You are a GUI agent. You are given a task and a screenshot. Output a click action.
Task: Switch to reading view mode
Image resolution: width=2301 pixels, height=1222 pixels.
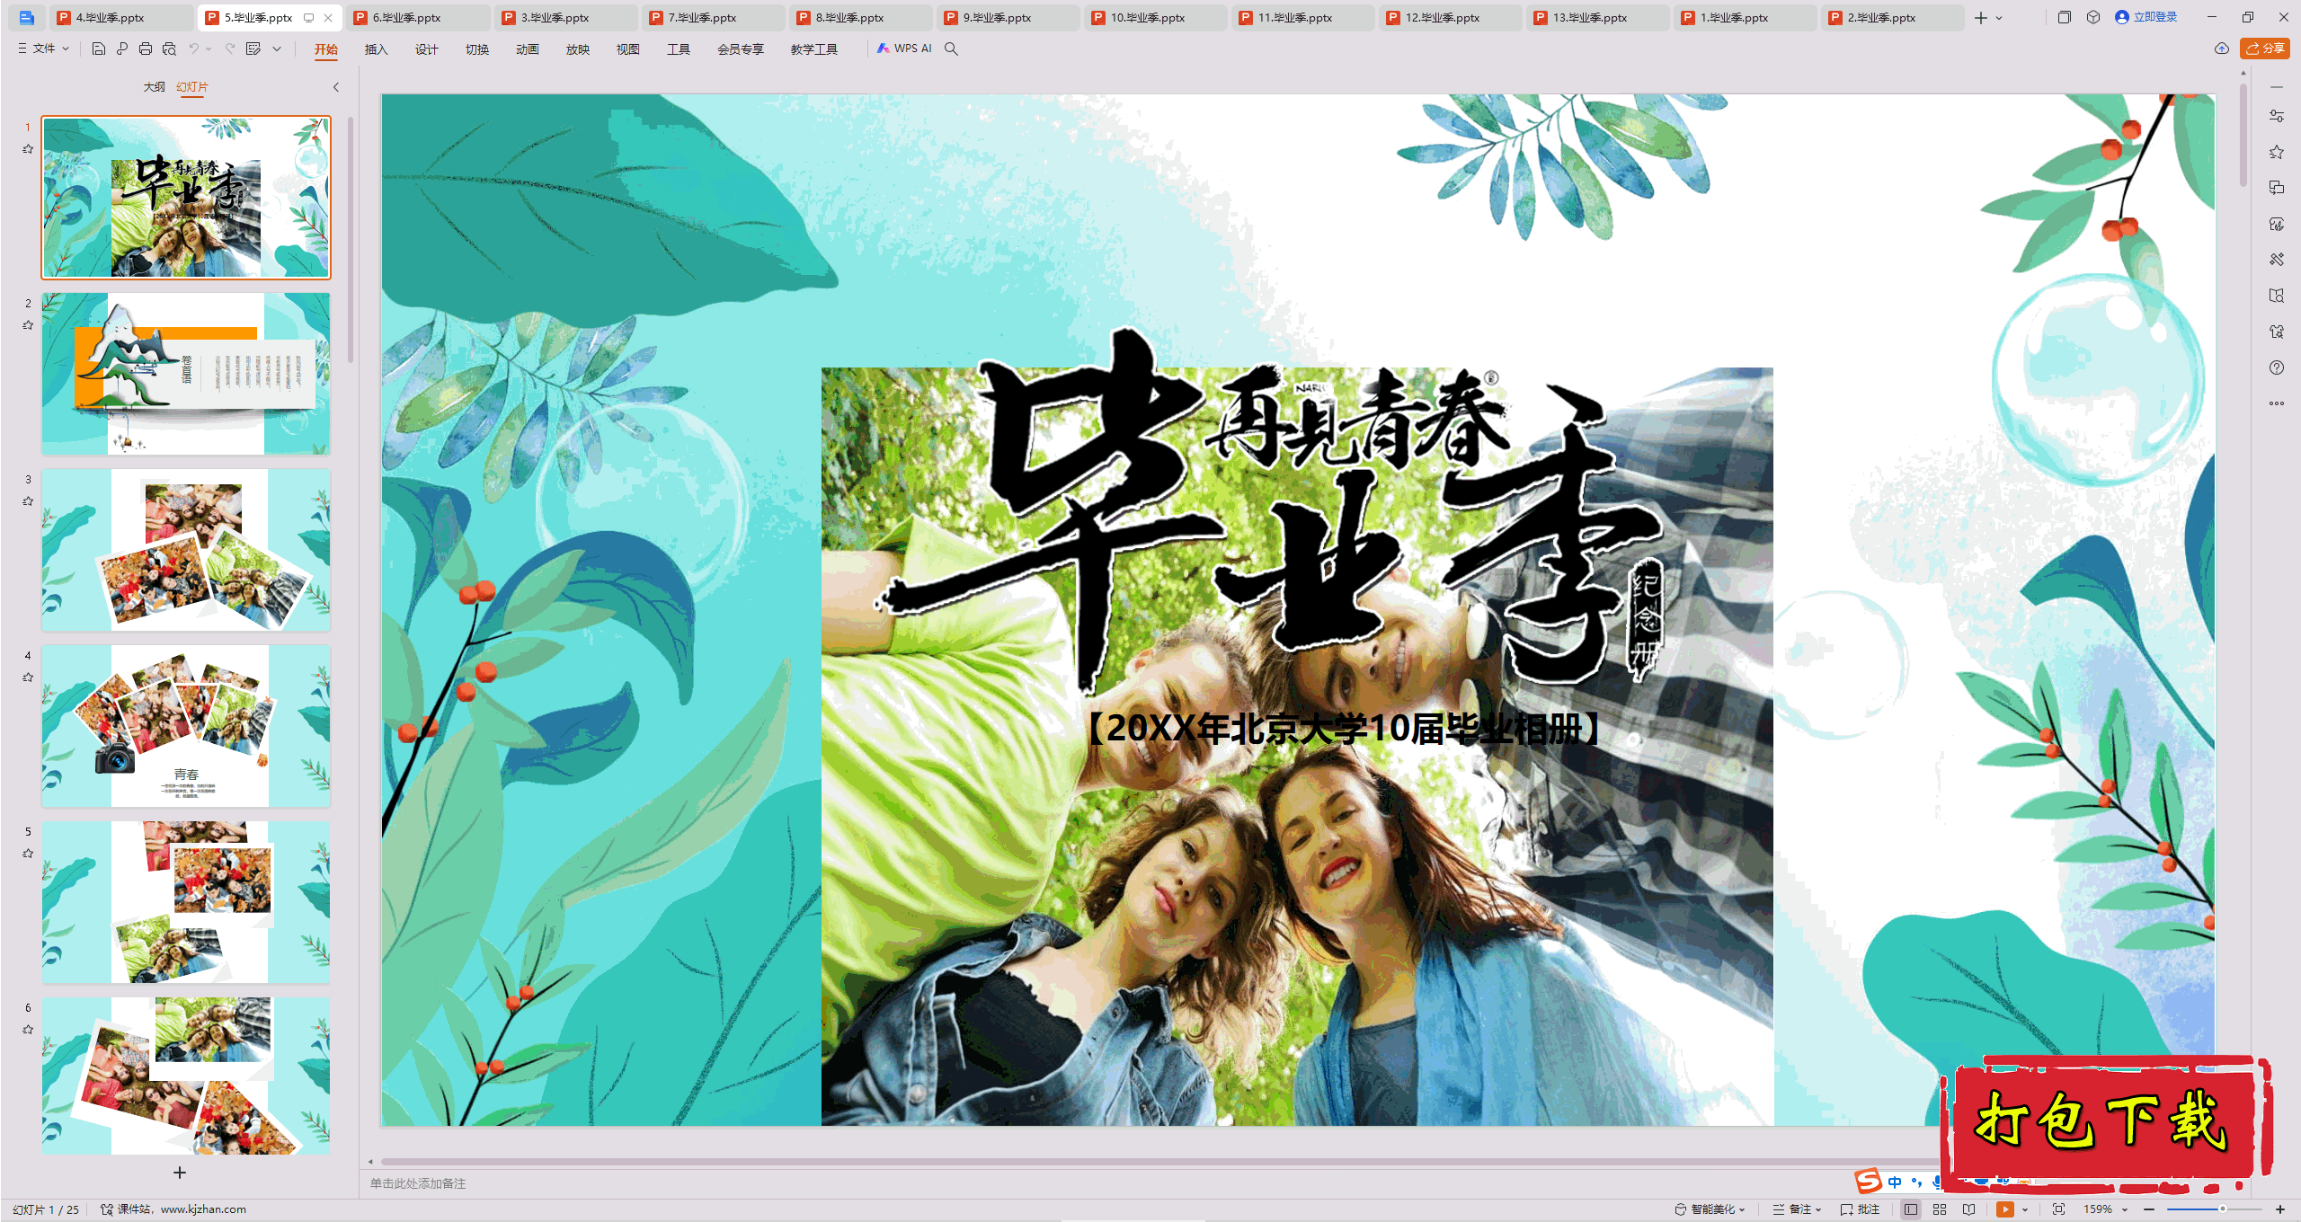point(1969,1209)
